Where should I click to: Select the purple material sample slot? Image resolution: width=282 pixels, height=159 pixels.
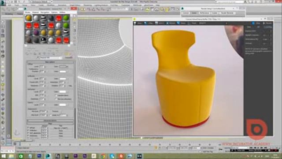click(36, 33)
